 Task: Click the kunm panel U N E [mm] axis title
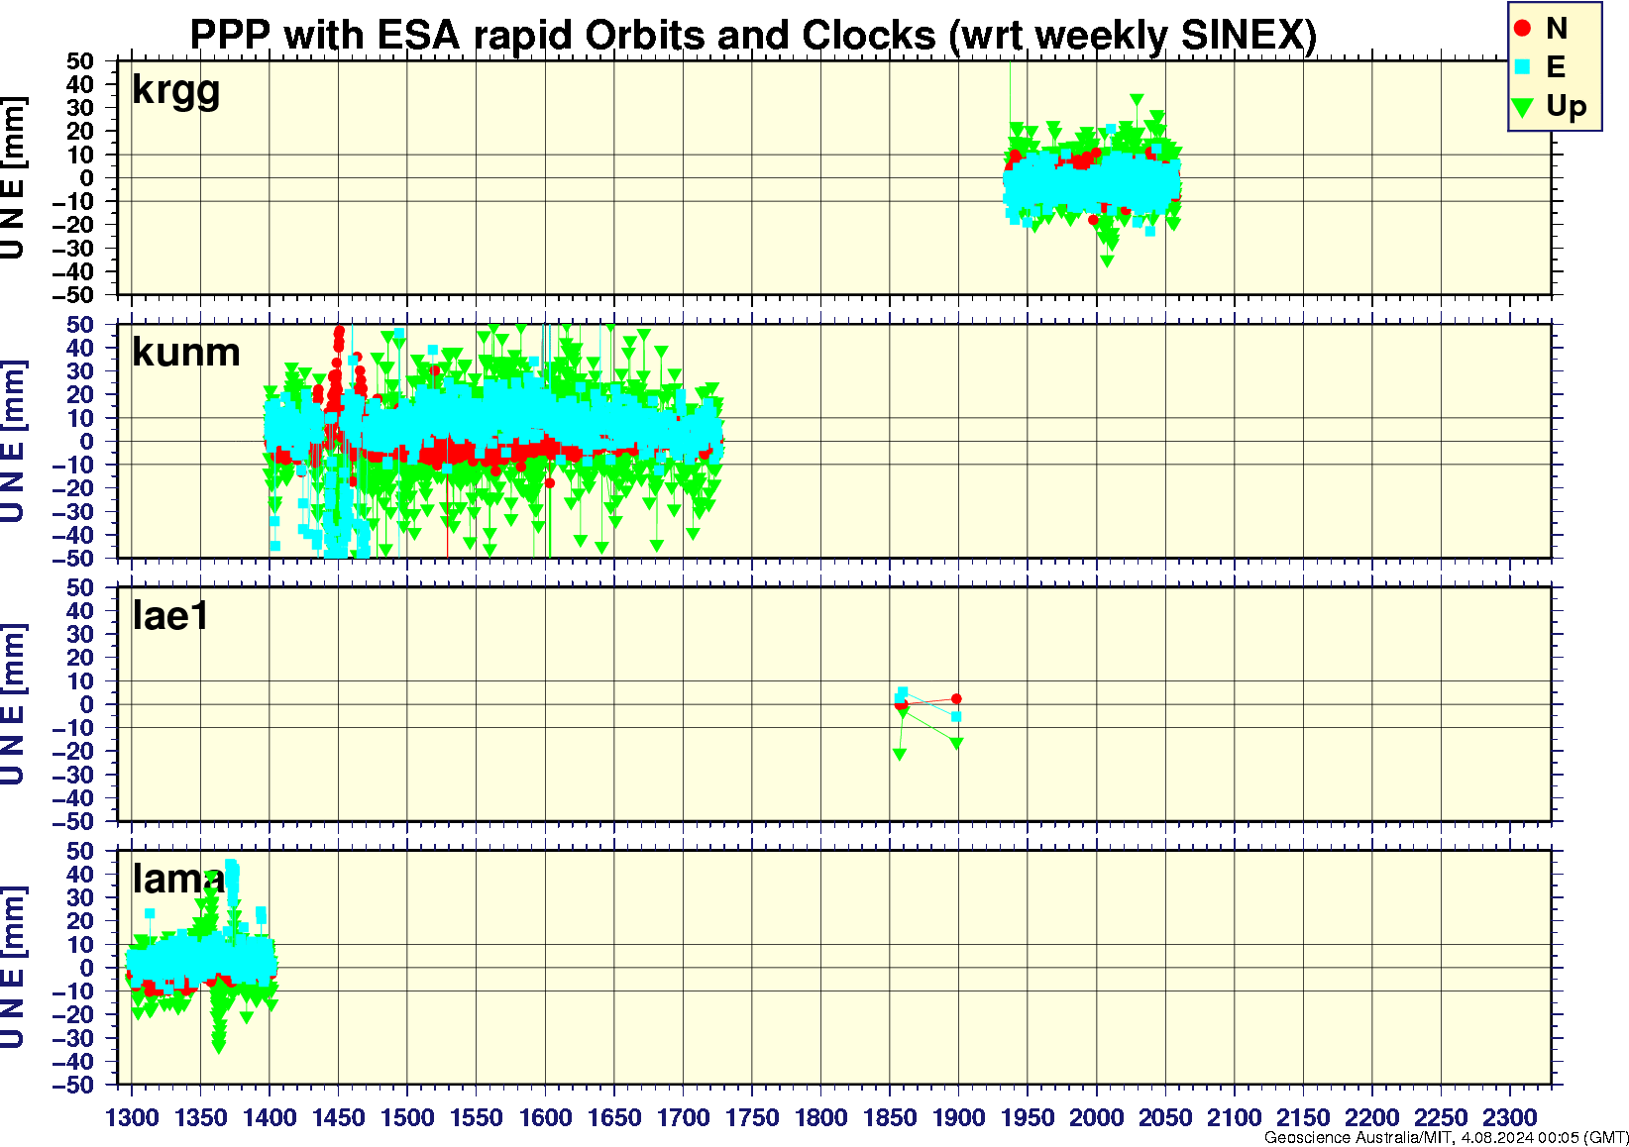13,441
